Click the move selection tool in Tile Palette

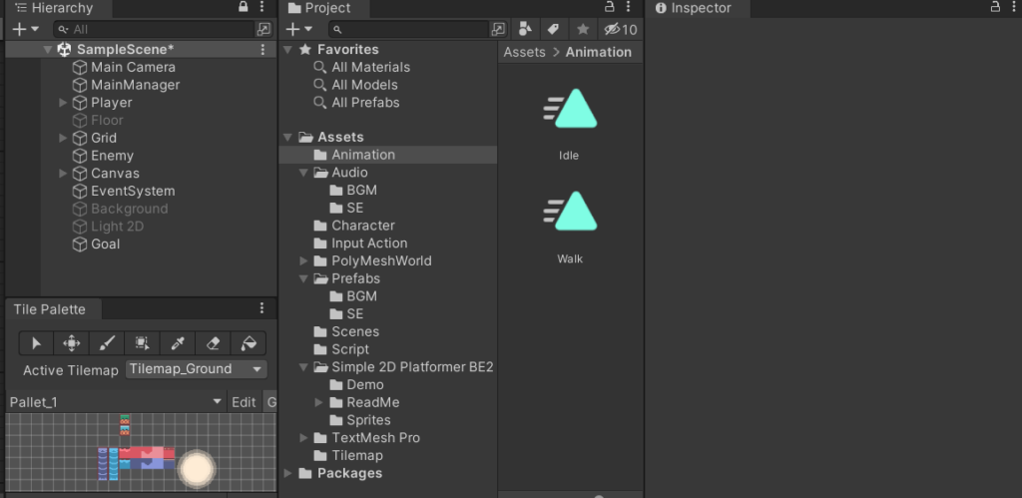click(x=72, y=343)
